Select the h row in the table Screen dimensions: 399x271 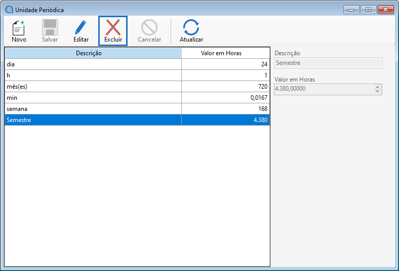pos(93,75)
